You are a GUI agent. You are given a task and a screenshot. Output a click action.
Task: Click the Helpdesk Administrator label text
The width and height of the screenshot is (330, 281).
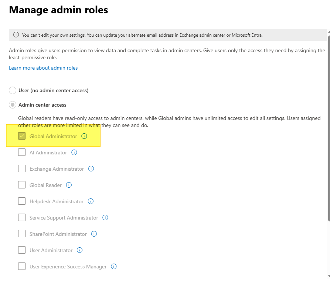pos(57,201)
